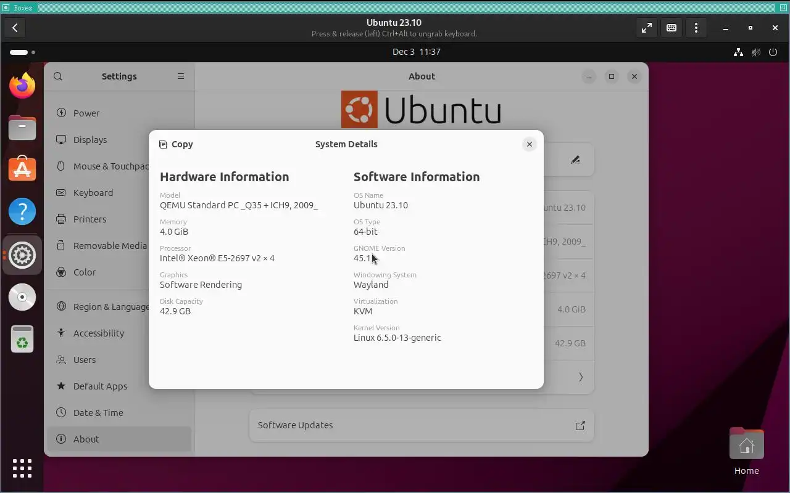Close the System Details dialog

point(529,144)
